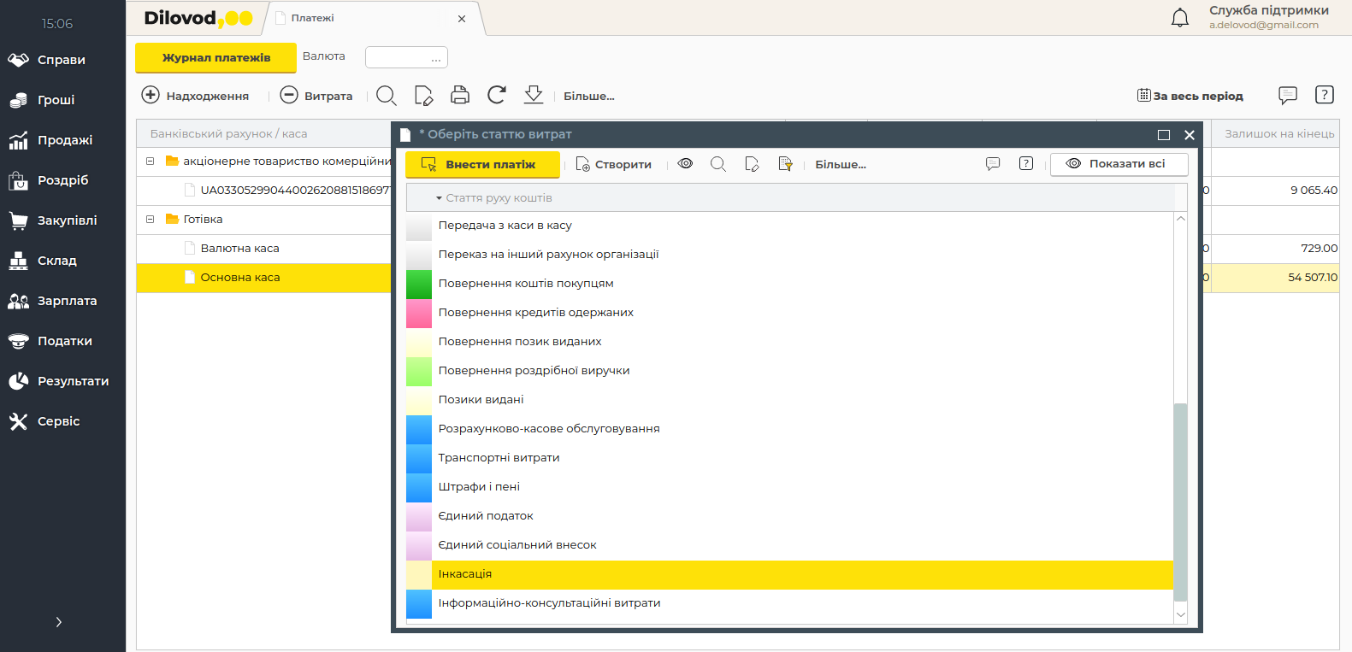
Task: Collapse the 'Готівка' tree folder
Action: (150, 220)
